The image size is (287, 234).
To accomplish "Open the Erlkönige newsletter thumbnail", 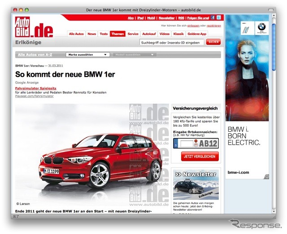I will click(196, 185).
